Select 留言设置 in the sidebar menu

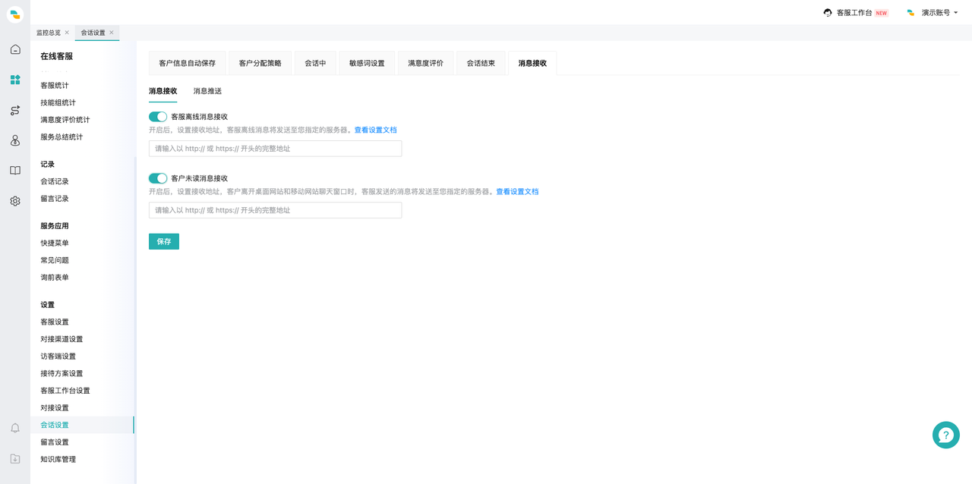click(x=55, y=442)
